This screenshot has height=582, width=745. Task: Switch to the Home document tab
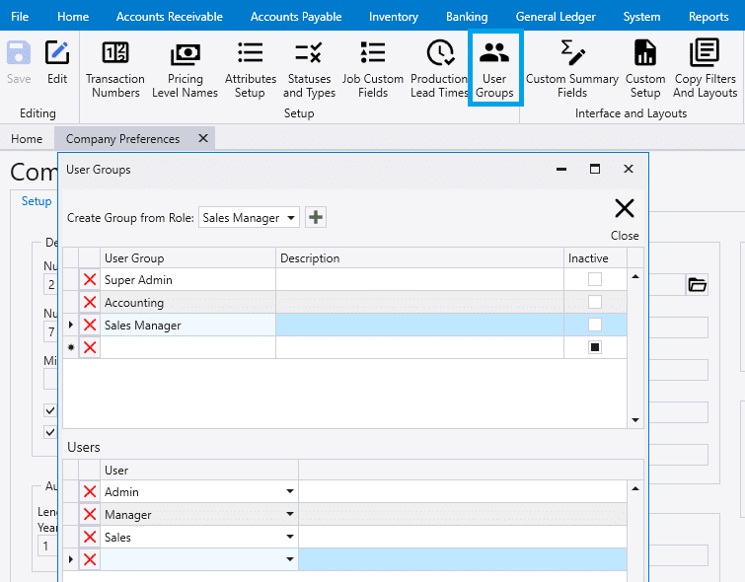point(27,139)
